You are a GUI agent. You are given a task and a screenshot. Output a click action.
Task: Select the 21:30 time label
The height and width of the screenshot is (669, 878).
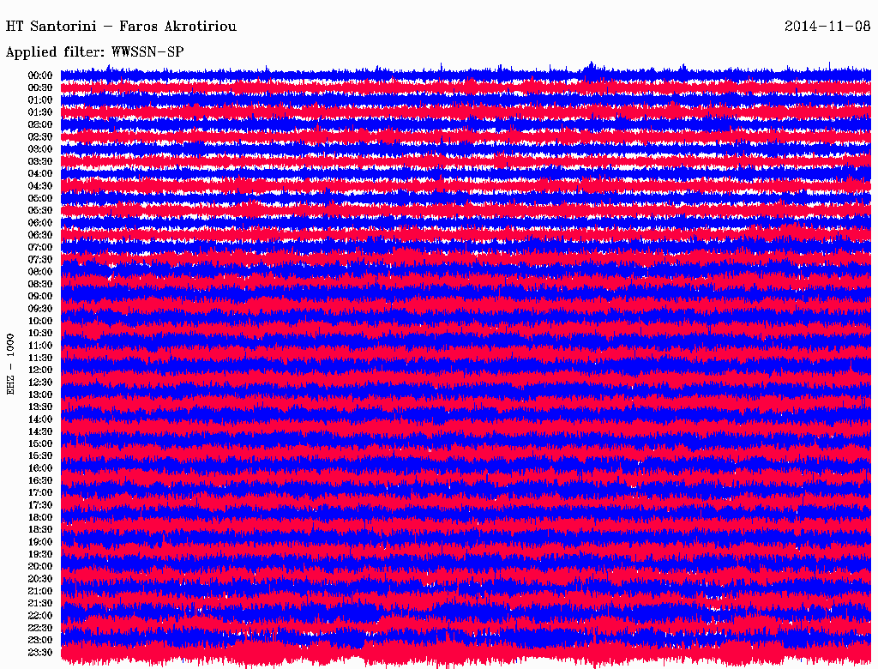[40, 603]
